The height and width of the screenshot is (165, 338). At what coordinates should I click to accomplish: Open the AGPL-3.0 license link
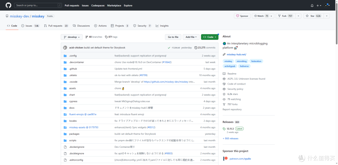(246, 79)
